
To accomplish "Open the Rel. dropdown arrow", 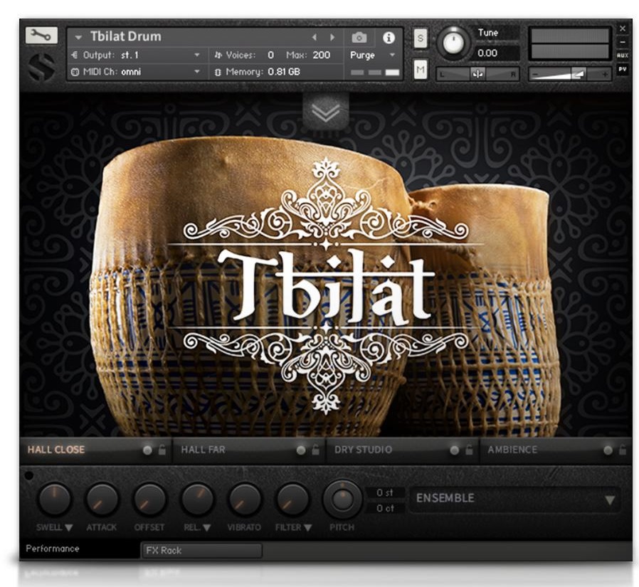I will click(x=206, y=528).
